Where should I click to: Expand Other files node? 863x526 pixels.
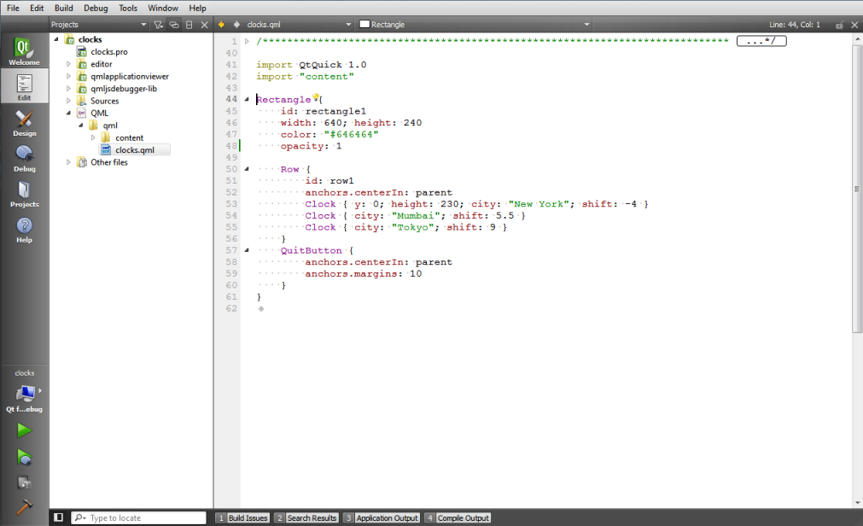click(x=68, y=162)
